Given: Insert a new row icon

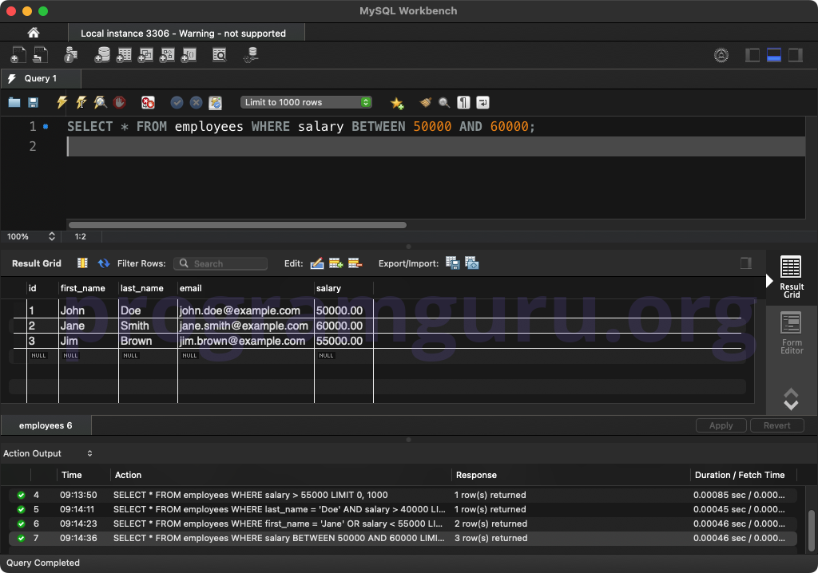Looking at the screenshot, I should (336, 263).
